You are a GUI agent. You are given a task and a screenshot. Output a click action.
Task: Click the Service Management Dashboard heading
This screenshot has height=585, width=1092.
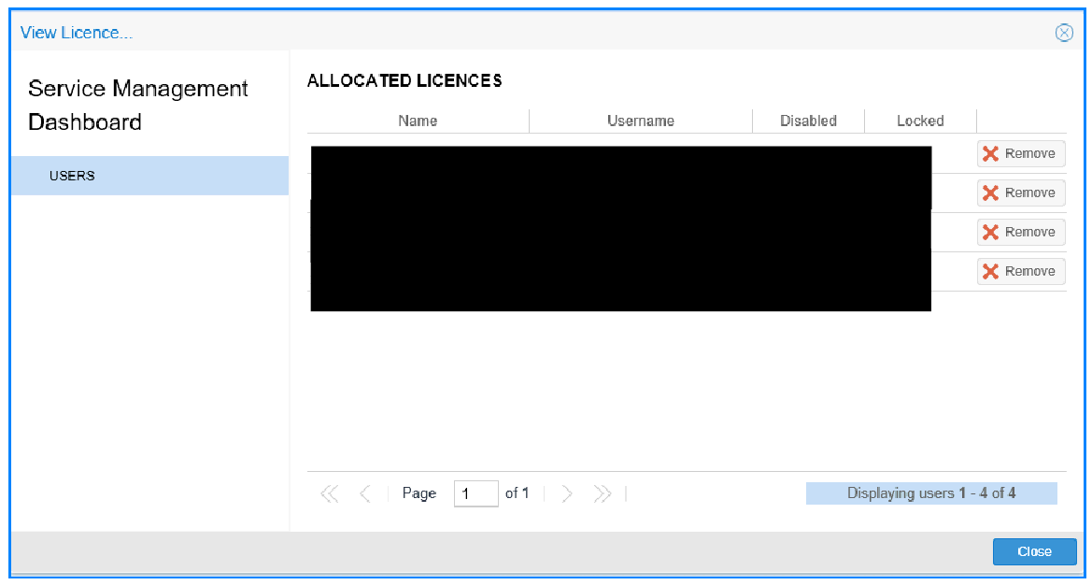click(x=138, y=105)
